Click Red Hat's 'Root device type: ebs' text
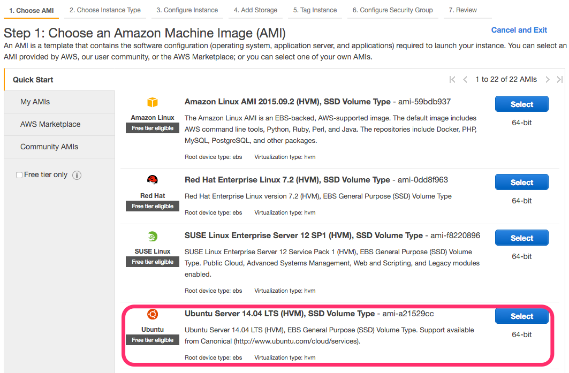Screen dimensions: 569x373 point(213,212)
